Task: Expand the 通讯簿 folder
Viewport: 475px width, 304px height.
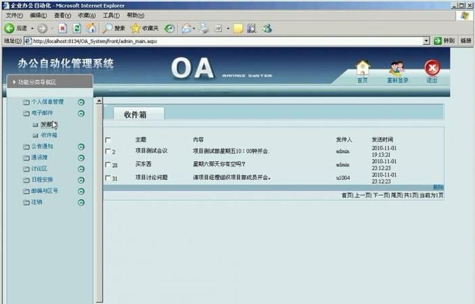Action: click(x=35, y=157)
